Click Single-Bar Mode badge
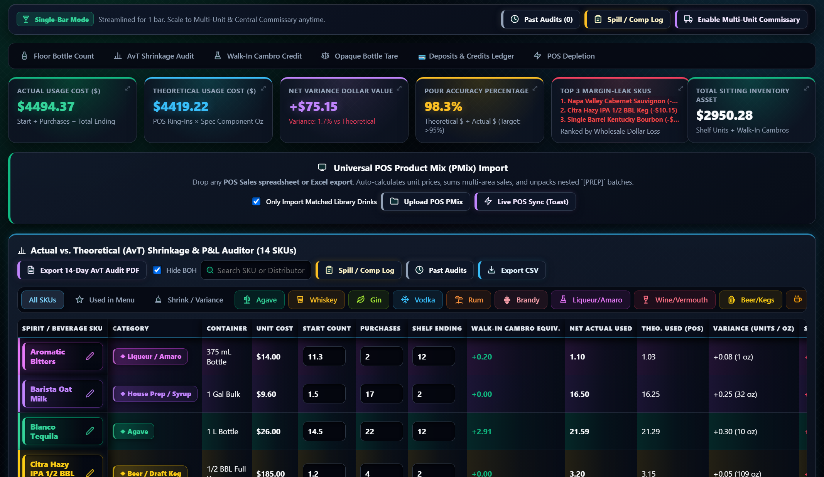Image resolution: width=824 pixels, height=477 pixels. [x=55, y=19]
